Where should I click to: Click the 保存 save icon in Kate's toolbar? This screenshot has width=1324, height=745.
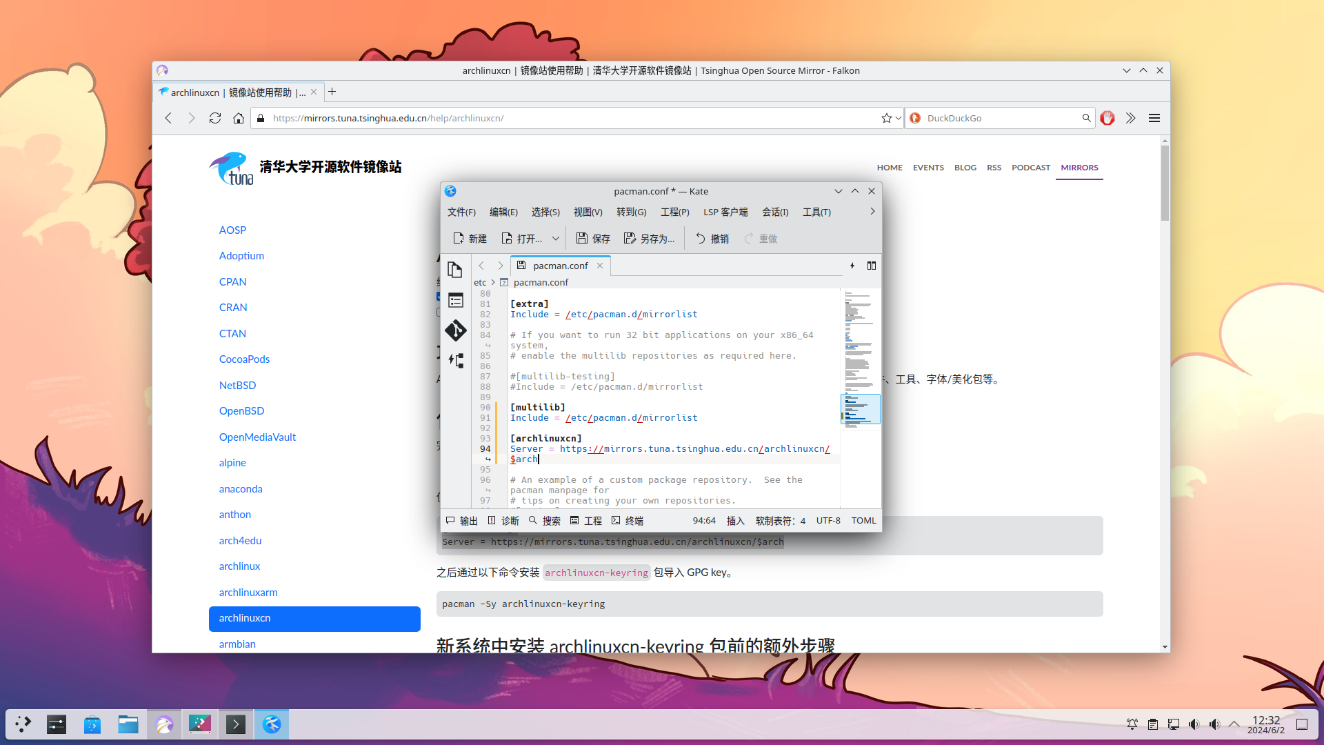(593, 239)
